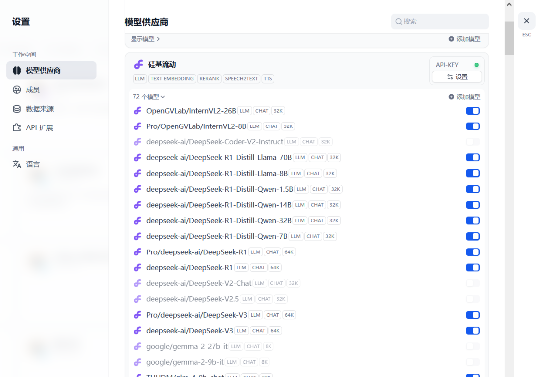This screenshot has width=538, height=377.
Task: Click the Pro/OpenGVLab/InternVL2-8B model icon
Action: pyautogui.click(x=137, y=126)
